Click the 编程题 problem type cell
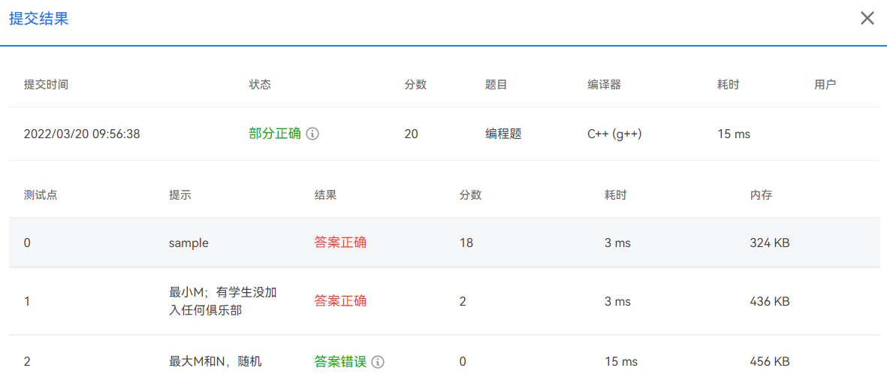The height and width of the screenshot is (383, 887). click(503, 134)
